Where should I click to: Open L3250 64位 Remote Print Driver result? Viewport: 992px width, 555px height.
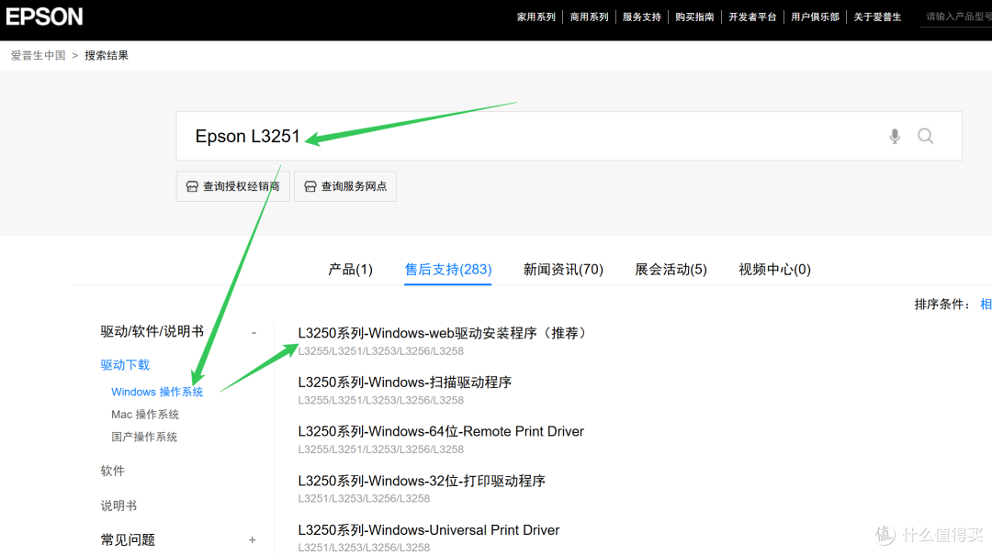441,432
